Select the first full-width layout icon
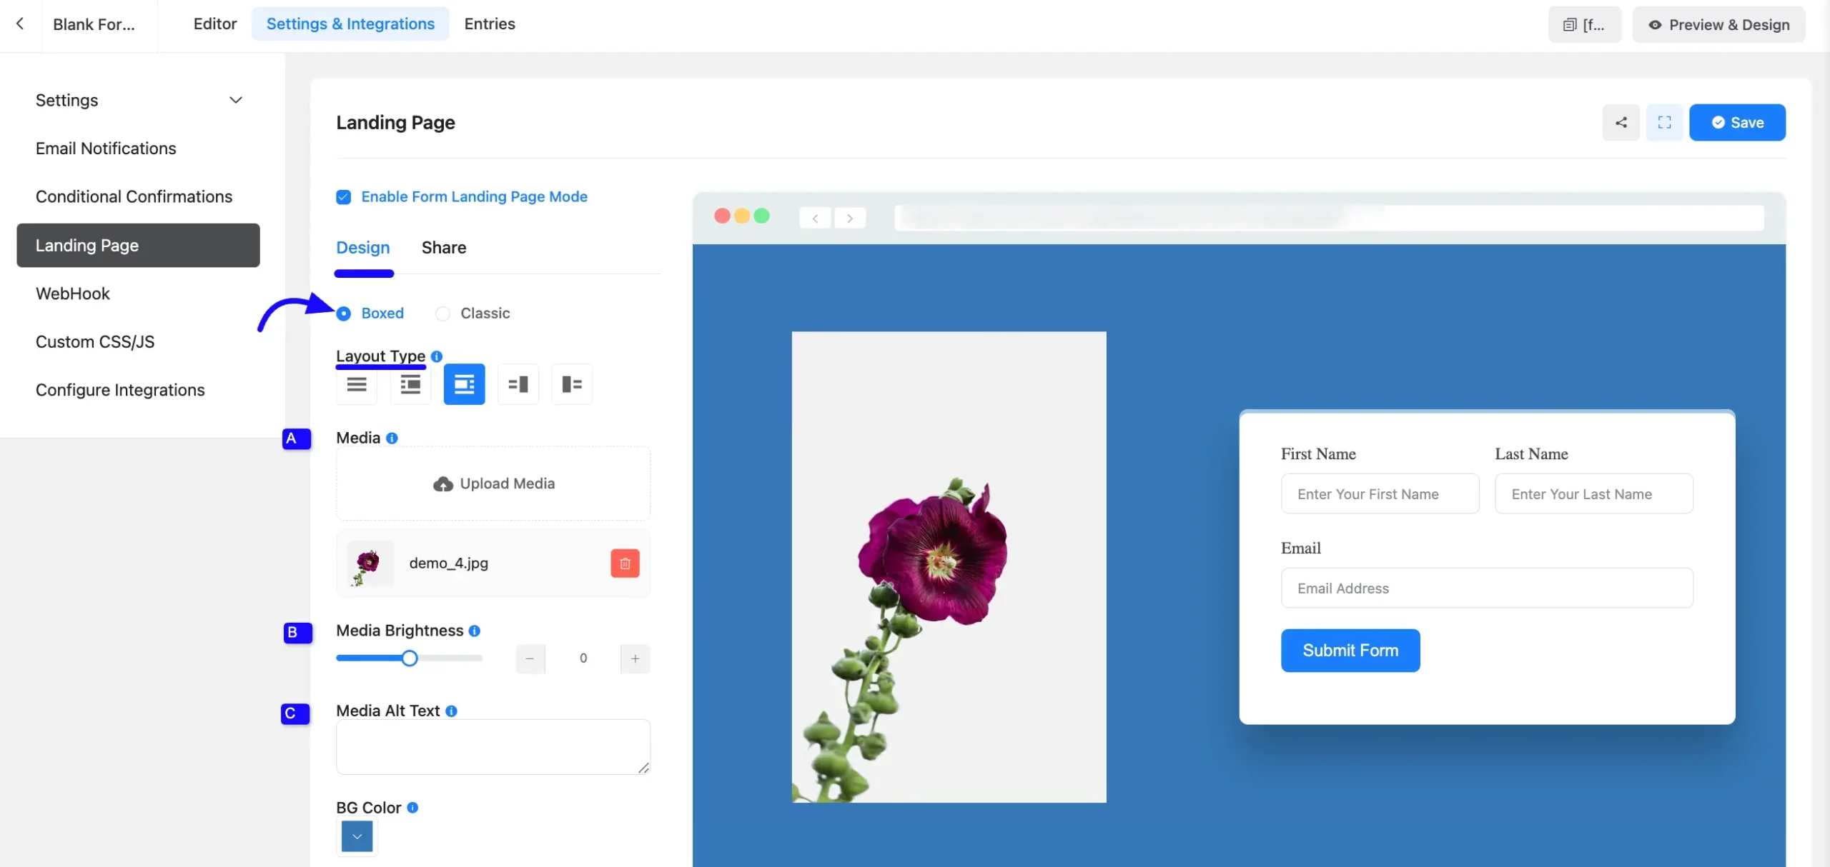Screen dimensions: 1830x867 point(357,384)
